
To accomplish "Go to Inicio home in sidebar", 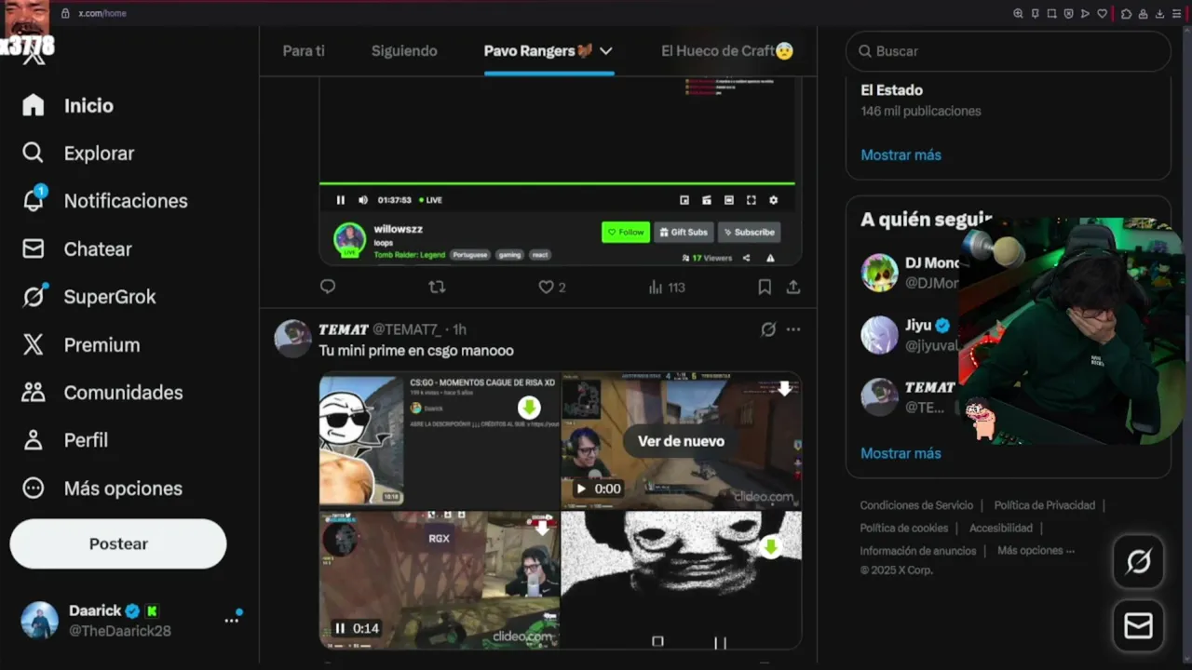I will 67,105.
